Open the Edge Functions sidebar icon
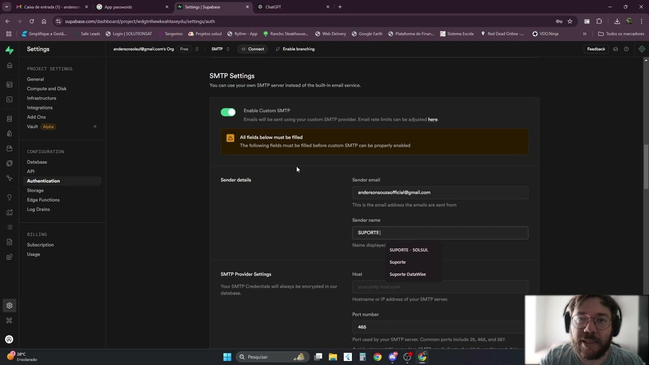649x365 pixels. (x=9, y=163)
